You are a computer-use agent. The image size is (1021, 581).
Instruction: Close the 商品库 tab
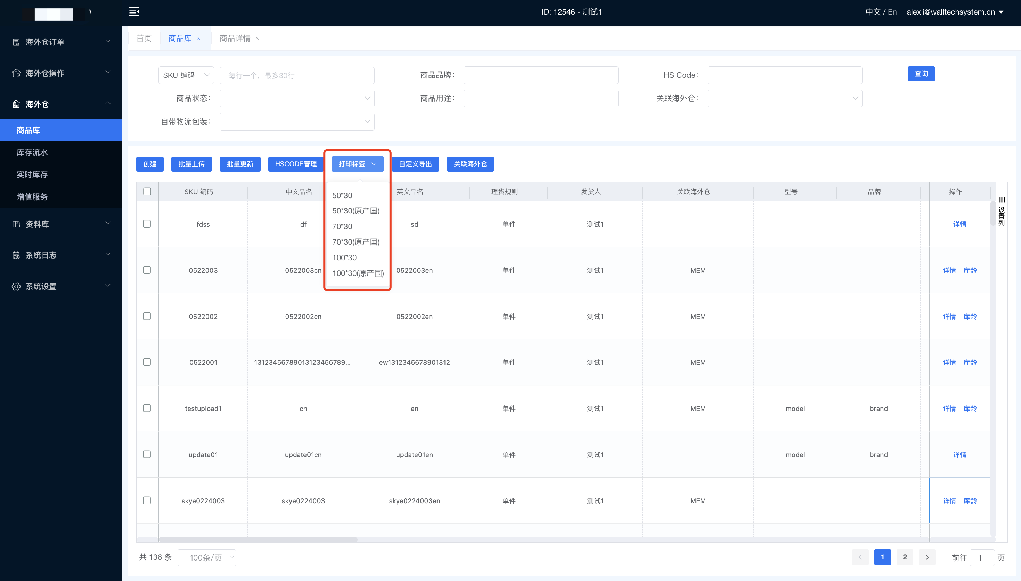[x=198, y=38]
